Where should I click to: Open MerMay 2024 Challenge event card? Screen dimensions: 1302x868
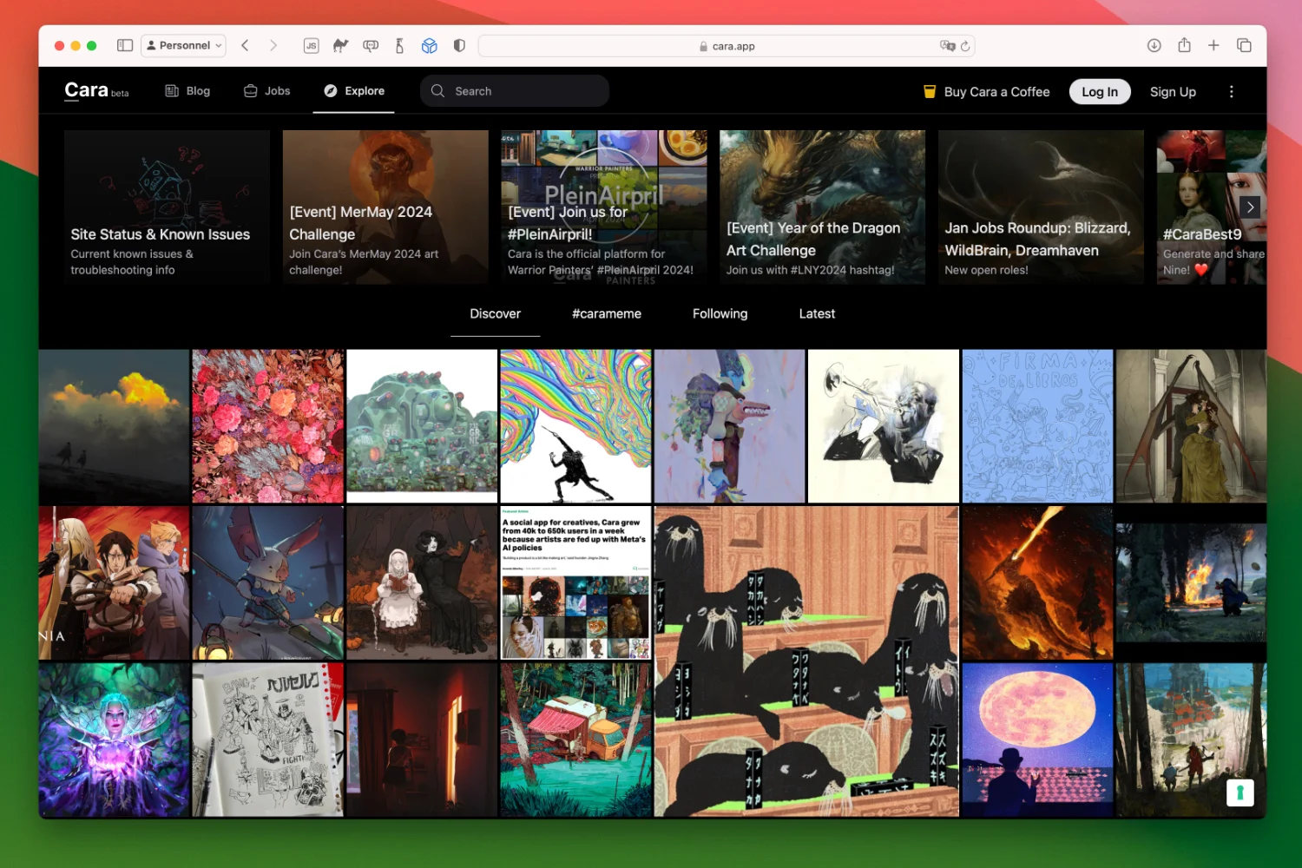385,207
